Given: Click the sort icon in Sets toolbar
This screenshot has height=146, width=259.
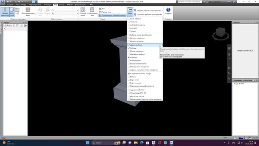Looking at the screenshot, I should 22,26.
